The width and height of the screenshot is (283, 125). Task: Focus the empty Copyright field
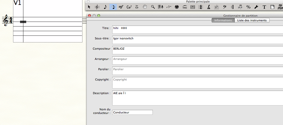(198, 83)
